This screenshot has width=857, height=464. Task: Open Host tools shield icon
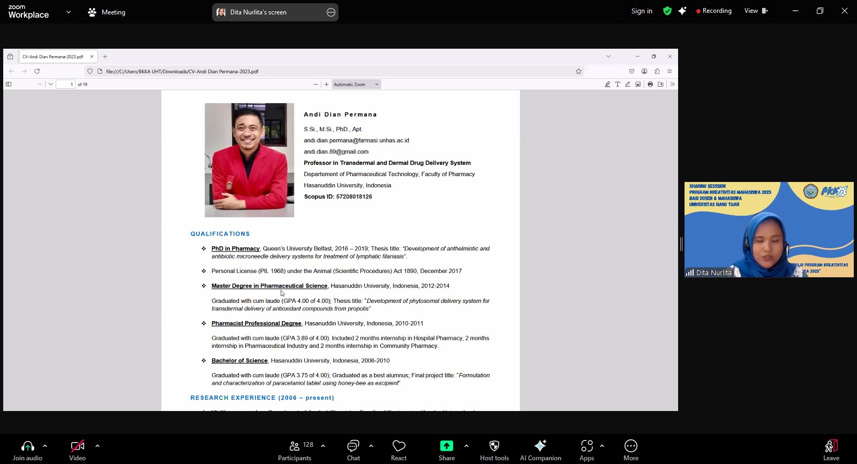point(494,446)
